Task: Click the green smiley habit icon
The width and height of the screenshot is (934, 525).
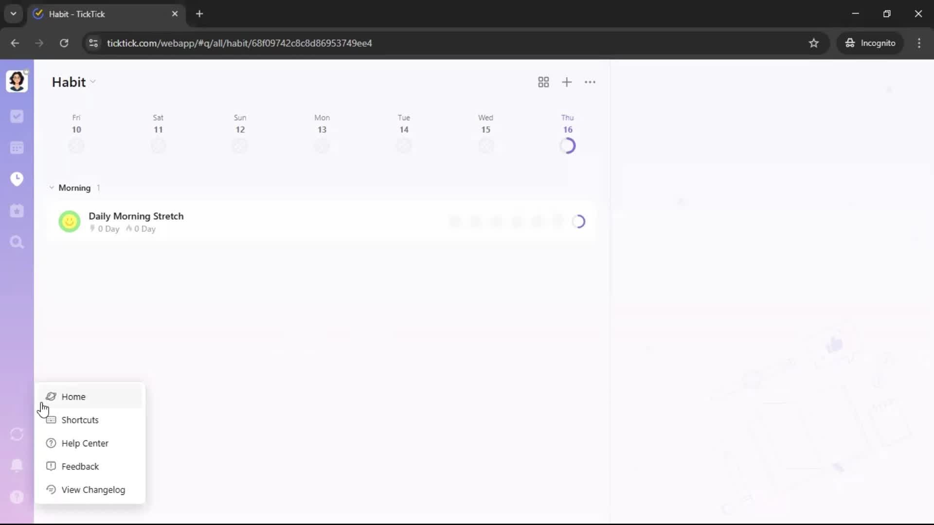Action: (70, 222)
